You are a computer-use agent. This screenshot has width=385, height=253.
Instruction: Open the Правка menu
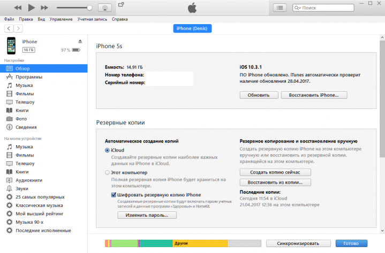click(25, 19)
